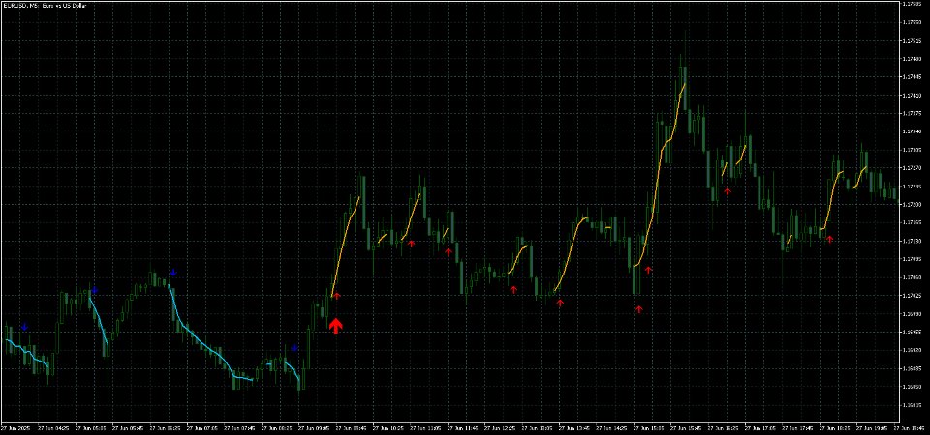Click the '27 Jun 18:25' time axis label
Viewport: 930px width, 435px height.
coord(834,426)
